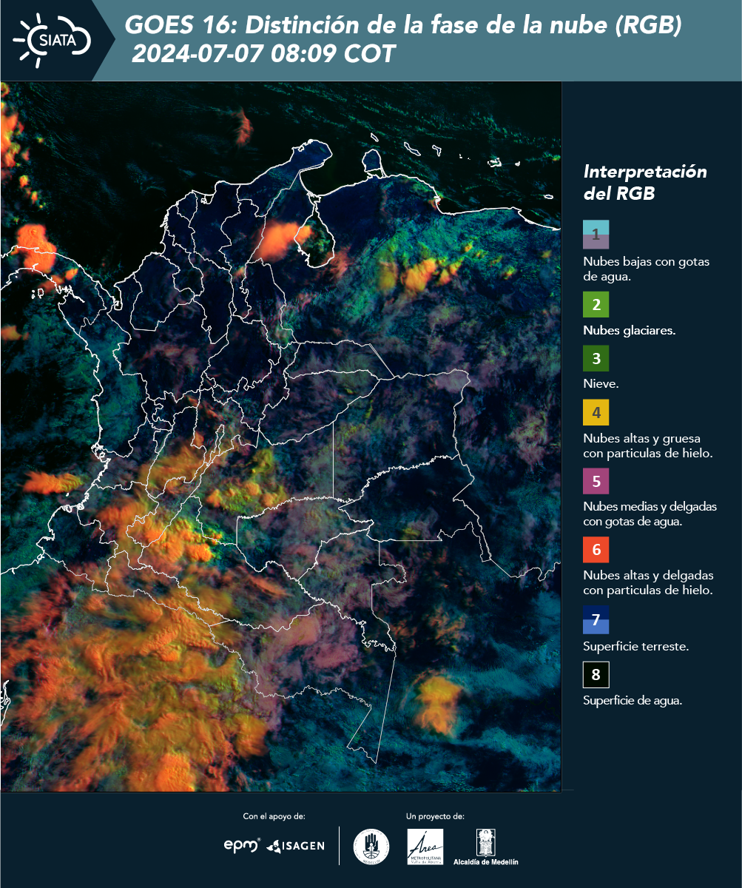The image size is (742, 888).
Task: Select green legend swatch 2
Action: click(596, 305)
